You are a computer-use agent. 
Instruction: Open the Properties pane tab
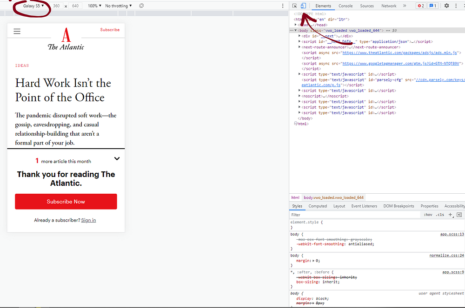429,206
